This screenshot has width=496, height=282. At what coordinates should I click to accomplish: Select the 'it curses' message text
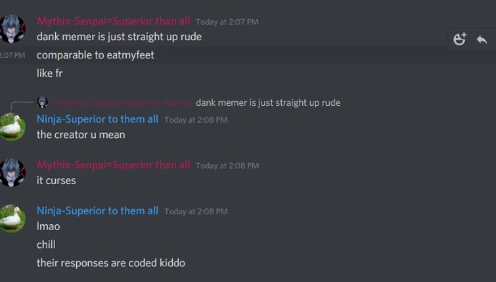pyautogui.click(x=56, y=180)
